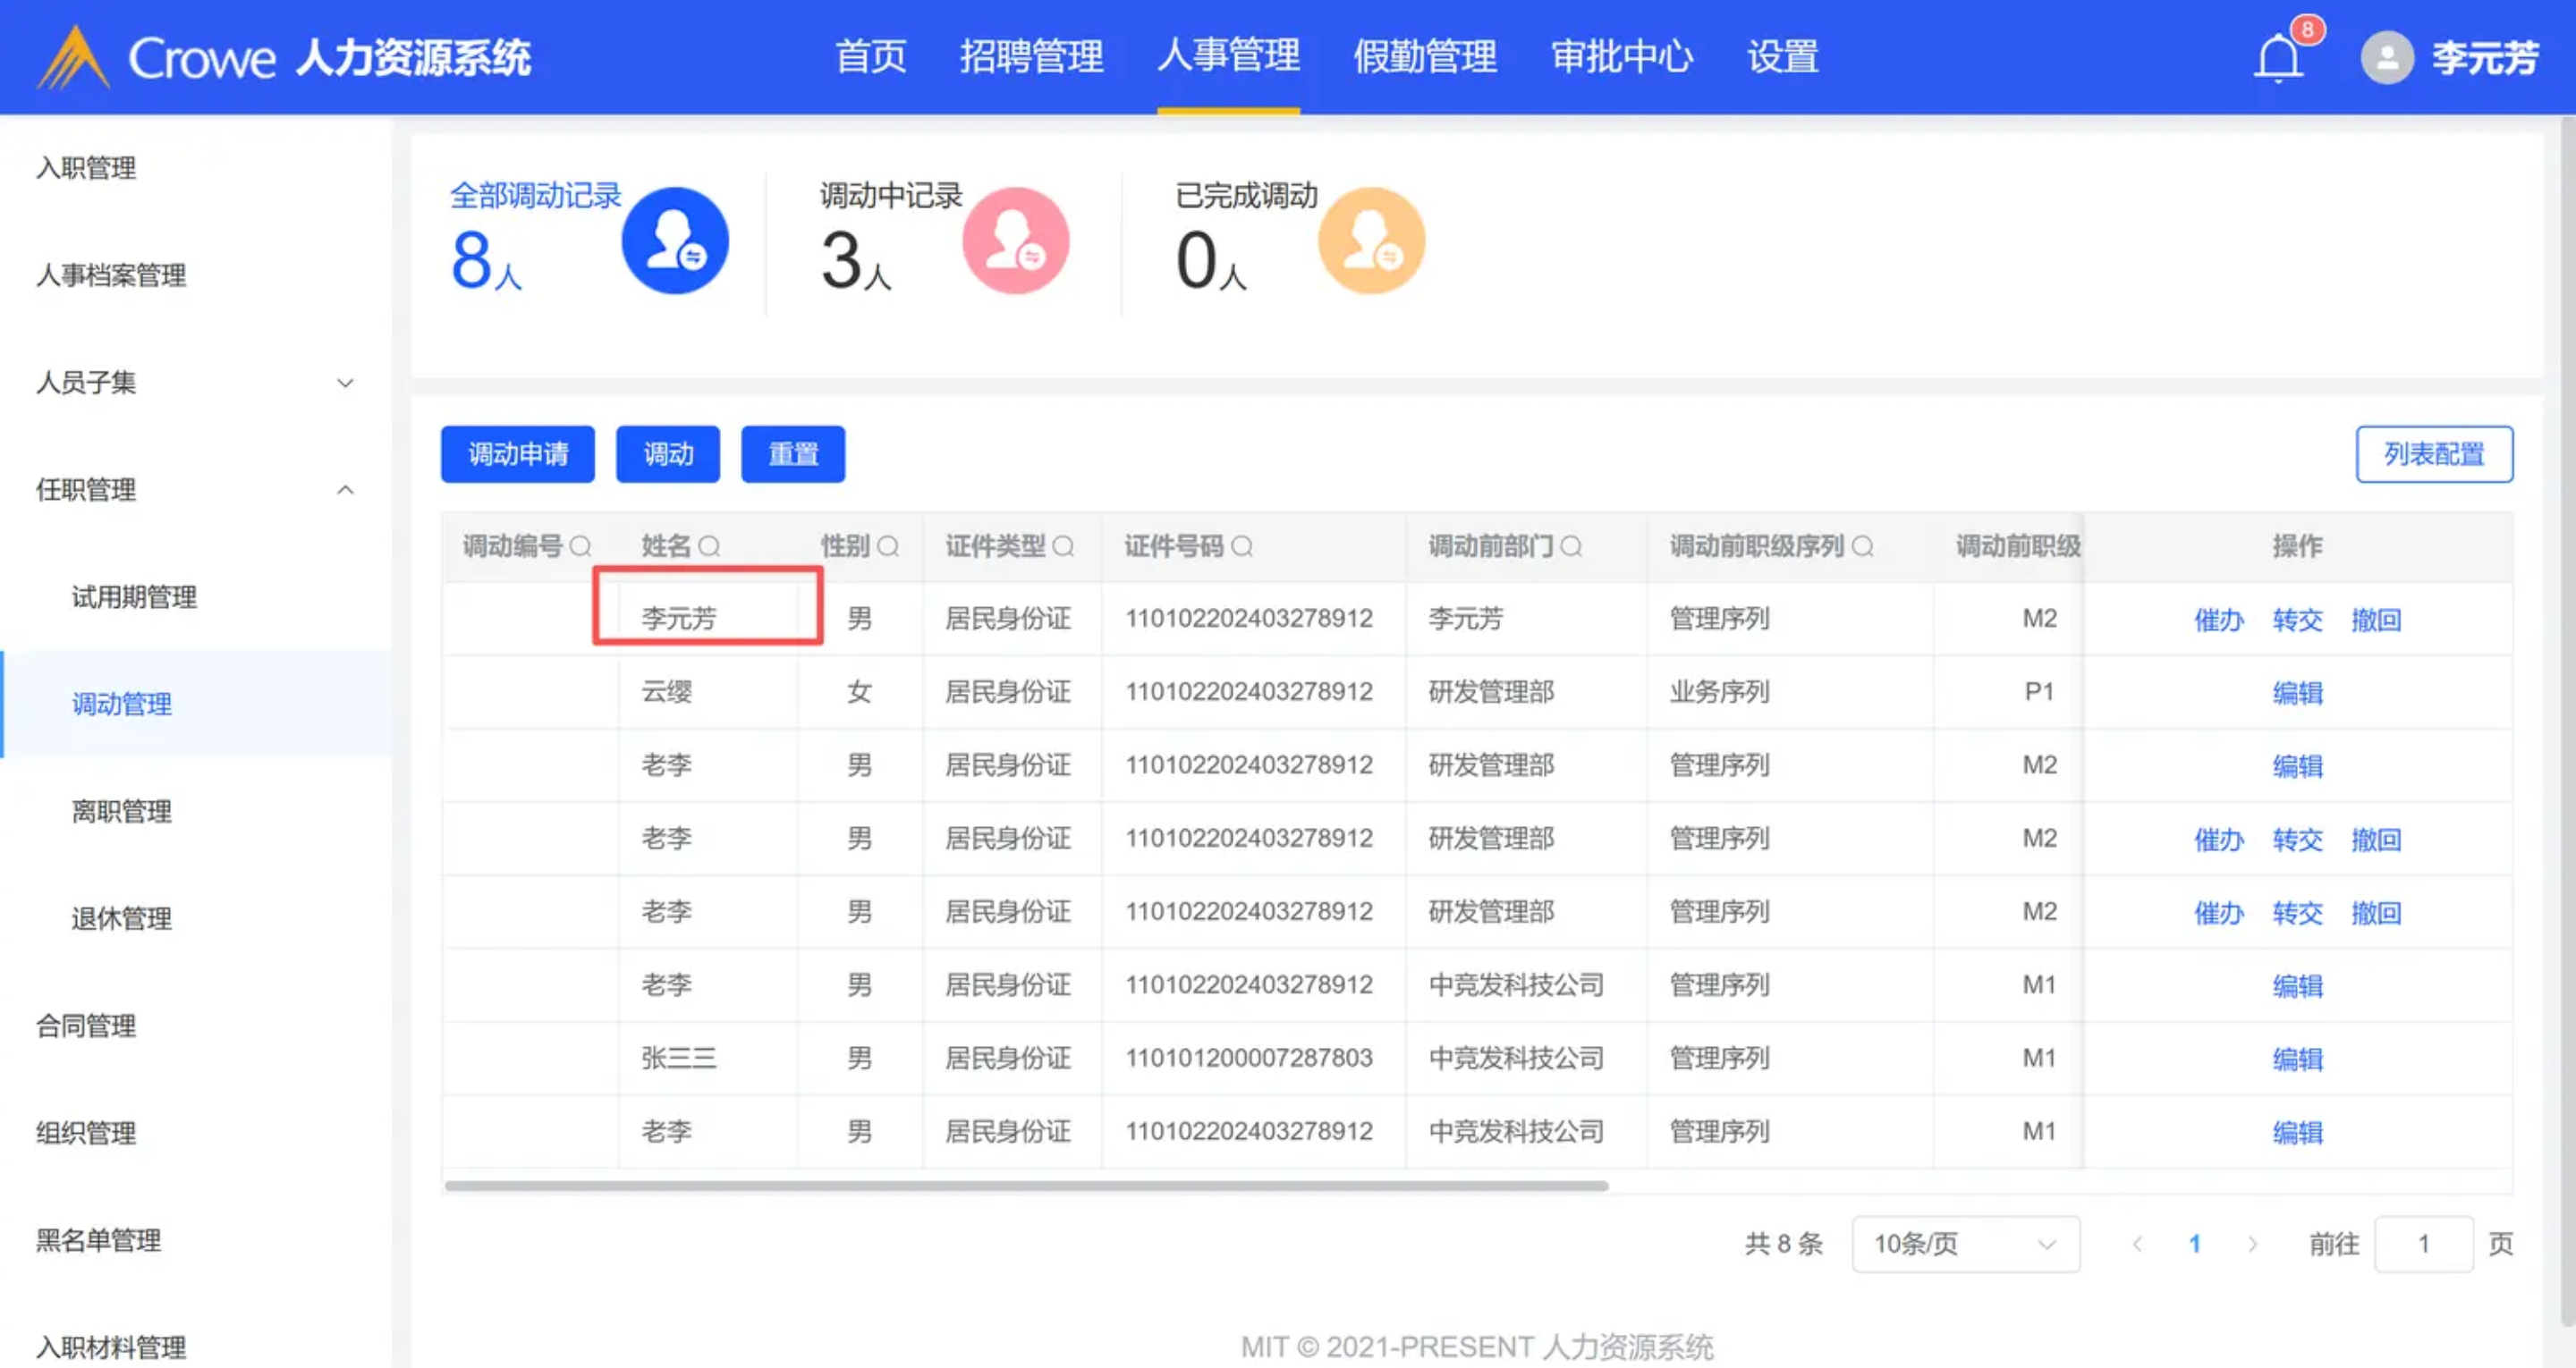Screen dimensions: 2576x1368
Task: Click the pink 调动中记录 circle icon
Action: [1015, 241]
